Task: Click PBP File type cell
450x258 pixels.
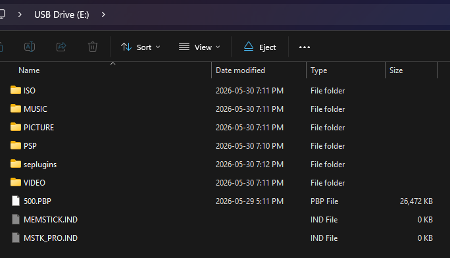Action: pos(324,201)
